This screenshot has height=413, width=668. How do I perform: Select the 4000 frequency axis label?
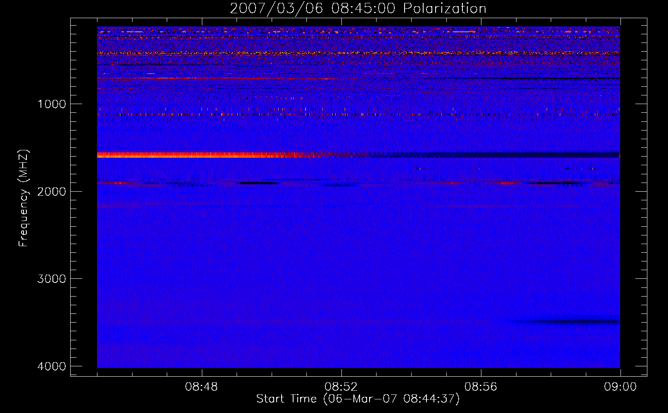(52, 366)
